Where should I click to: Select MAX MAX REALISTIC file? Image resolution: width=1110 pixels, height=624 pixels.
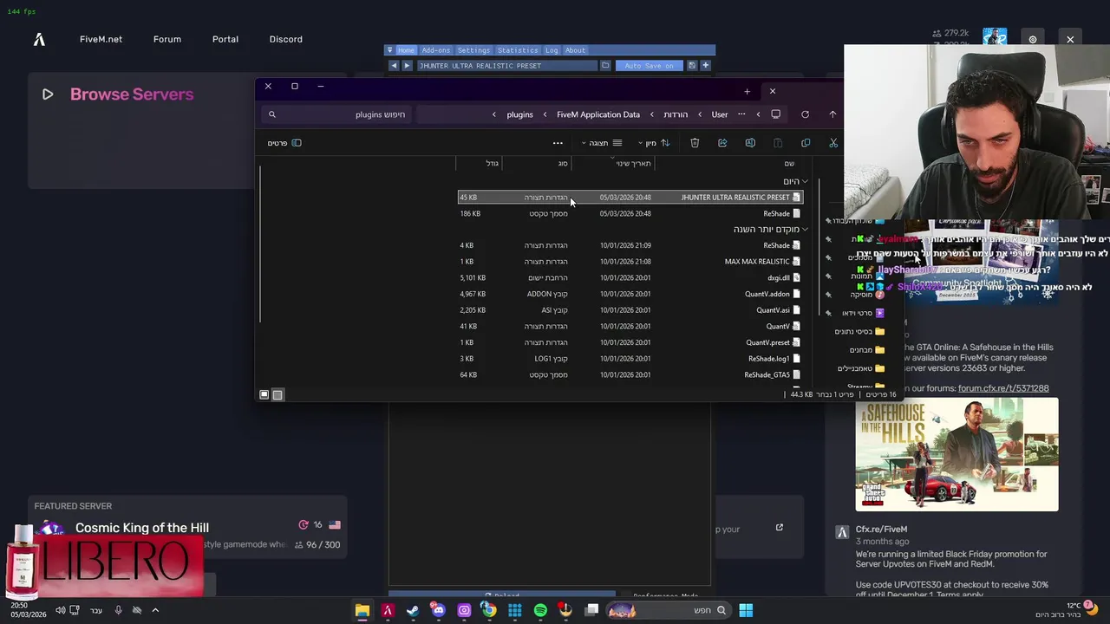pos(630,262)
